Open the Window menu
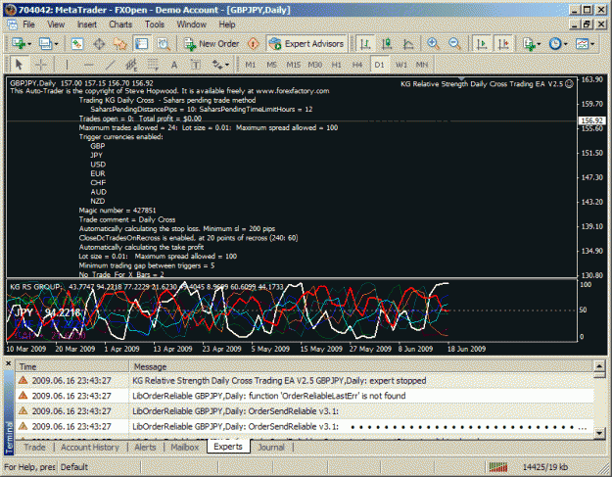 192,24
